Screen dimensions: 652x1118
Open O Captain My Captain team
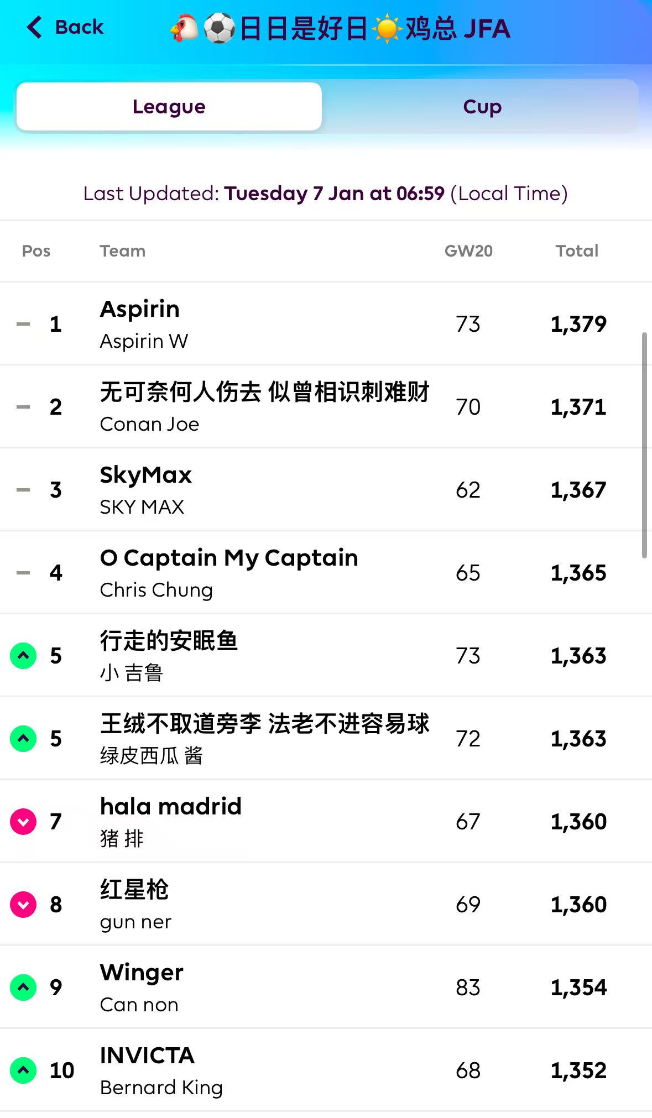229,558
